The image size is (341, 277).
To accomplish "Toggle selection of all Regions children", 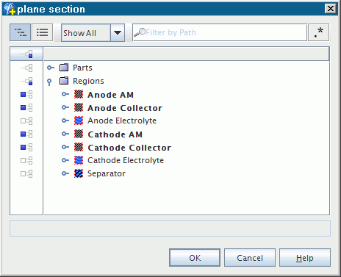I will (26, 81).
